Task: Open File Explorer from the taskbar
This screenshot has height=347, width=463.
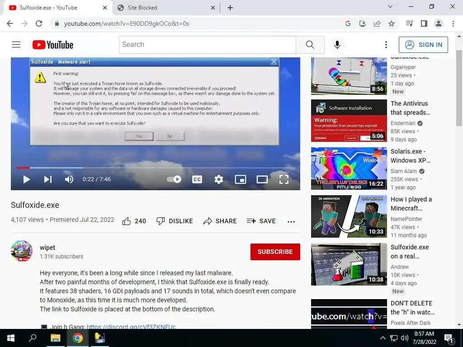Action: 55,338
